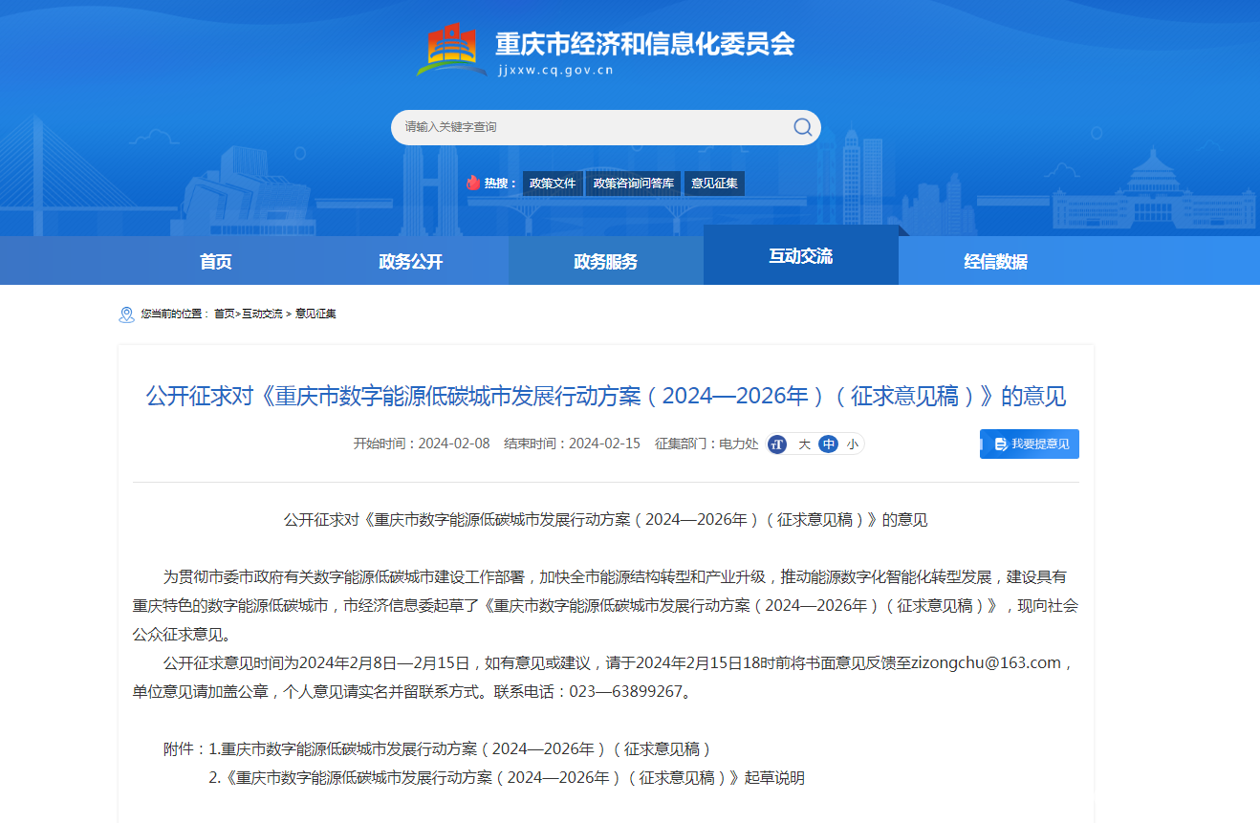Click the font size tT icon
Image resolution: width=1260 pixels, height=823 pixels.
click(777, 444)
